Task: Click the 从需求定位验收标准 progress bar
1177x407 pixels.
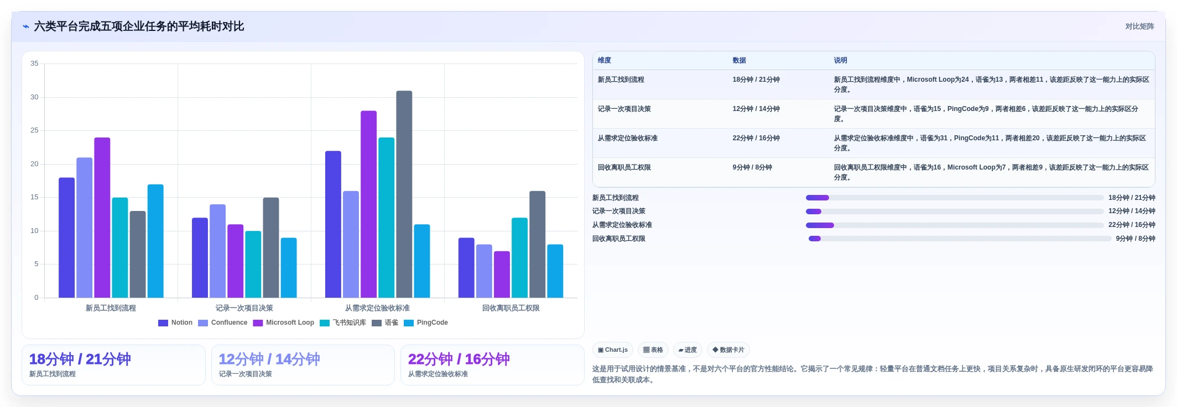Action: click(955, 225)
